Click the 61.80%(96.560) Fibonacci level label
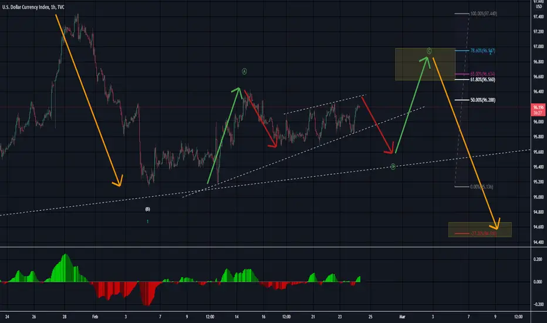 point(482,80)
